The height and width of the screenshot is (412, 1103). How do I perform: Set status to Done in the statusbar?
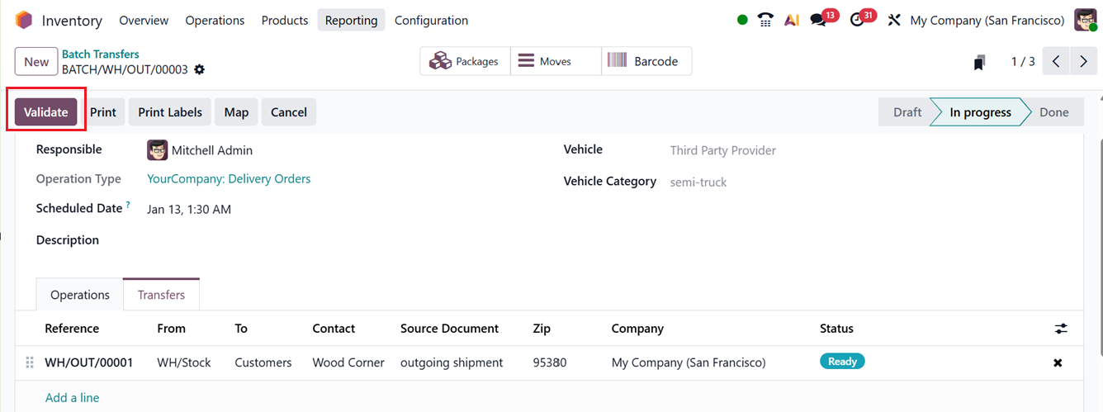pos(1053,112)
